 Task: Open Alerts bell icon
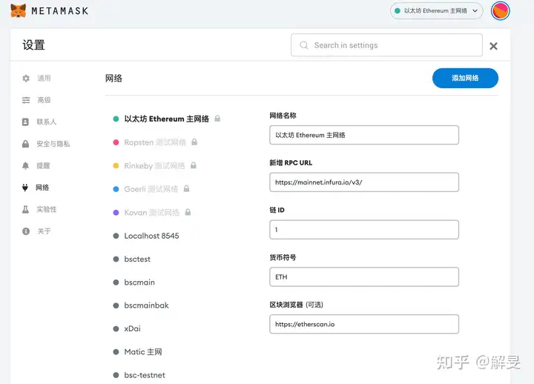point(25,166)
